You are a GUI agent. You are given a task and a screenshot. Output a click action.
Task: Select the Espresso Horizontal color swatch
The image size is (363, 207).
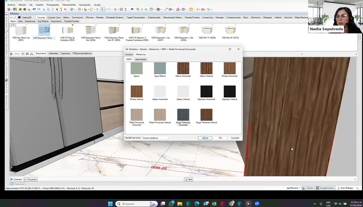[x=206, y=92]
